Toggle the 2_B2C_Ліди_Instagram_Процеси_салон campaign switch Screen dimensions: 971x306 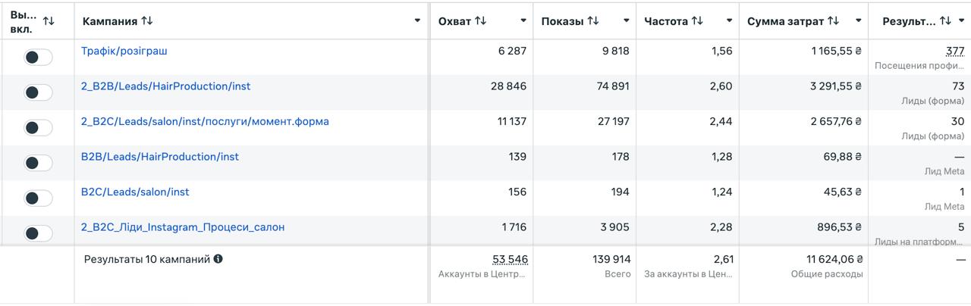click(x=38, y=233)
